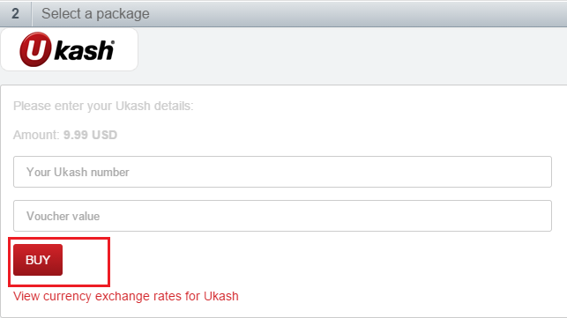
Task: Click into the 'Voucher value' field
Action: point(282,216)
